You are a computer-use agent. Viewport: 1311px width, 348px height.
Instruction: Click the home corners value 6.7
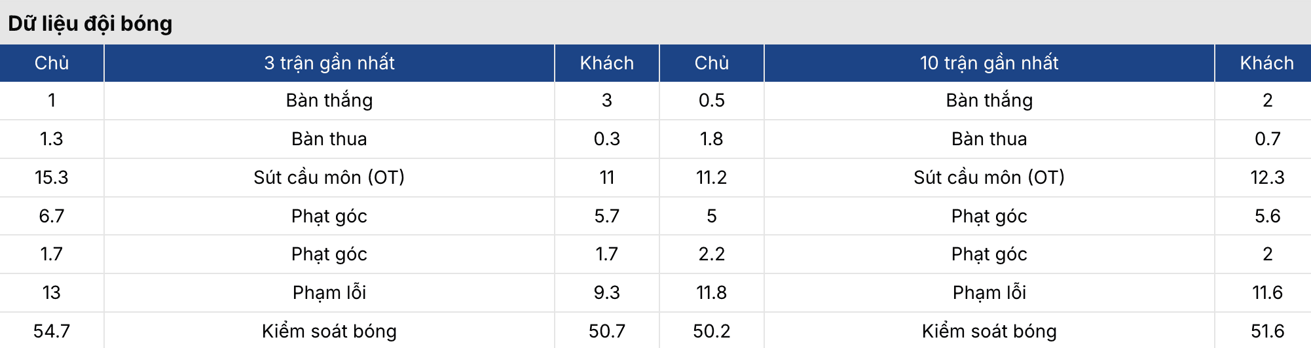tap(52, 216)
